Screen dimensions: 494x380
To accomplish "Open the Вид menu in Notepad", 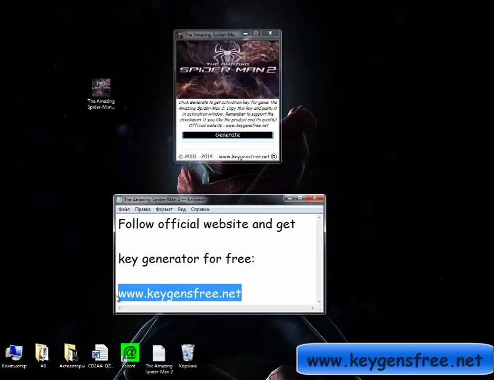I will coord(182,210).
